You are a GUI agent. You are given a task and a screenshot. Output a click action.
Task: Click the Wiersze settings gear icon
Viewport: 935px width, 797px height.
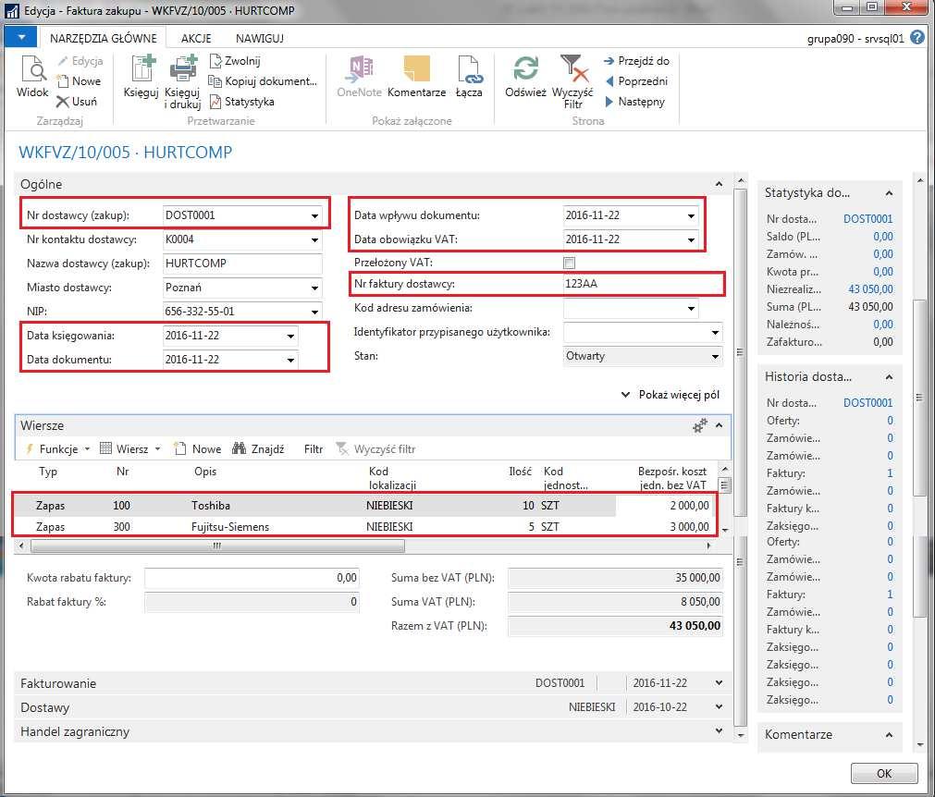click(699, 425)
